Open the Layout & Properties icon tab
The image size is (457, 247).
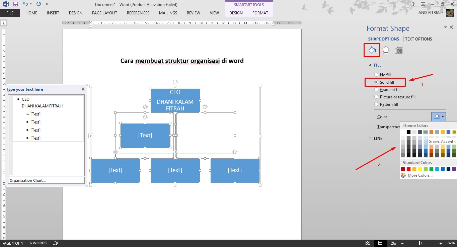399,51
